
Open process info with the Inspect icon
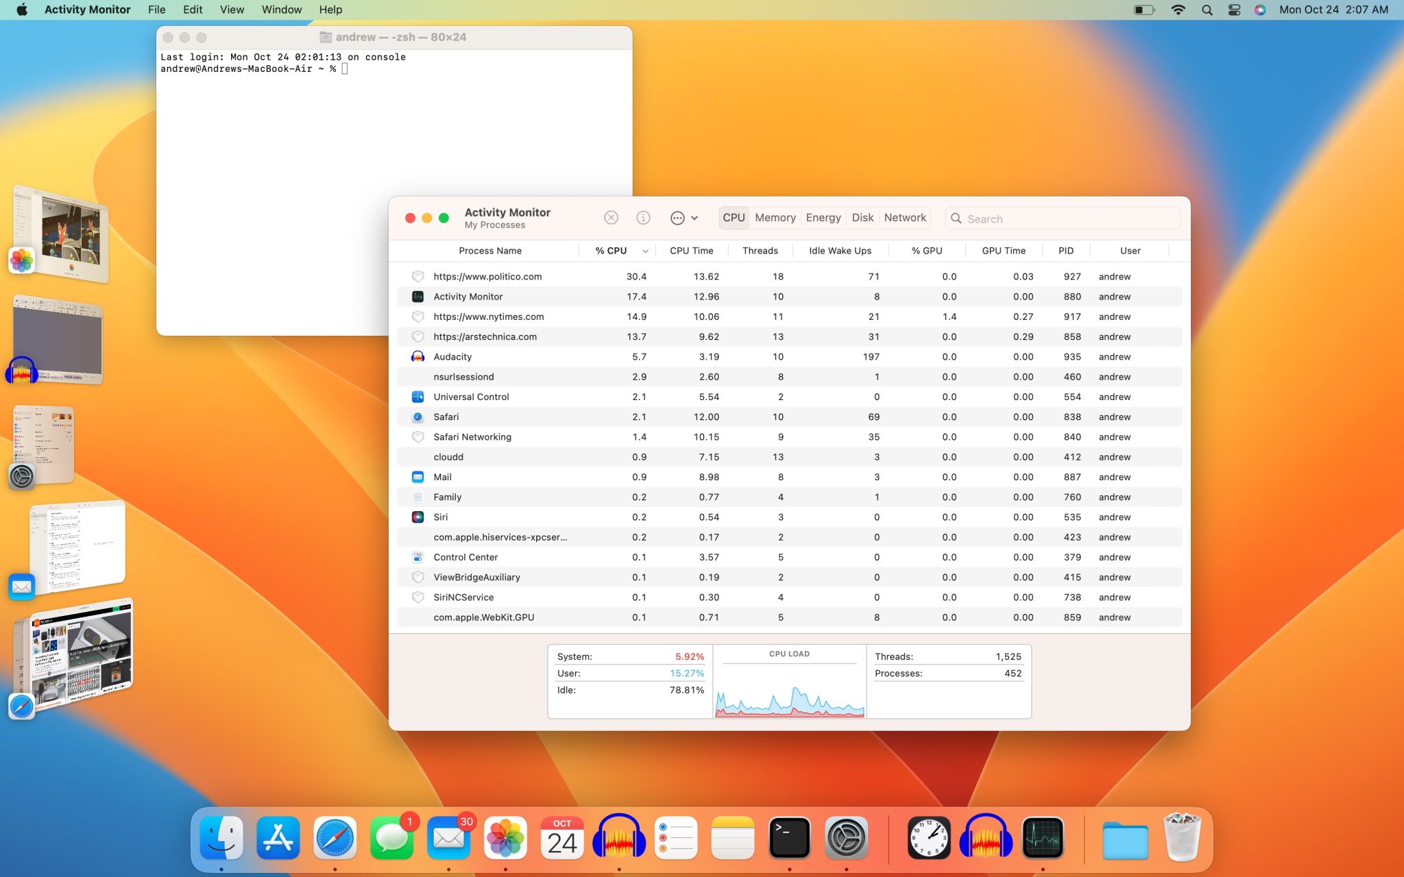coord(643,217)
